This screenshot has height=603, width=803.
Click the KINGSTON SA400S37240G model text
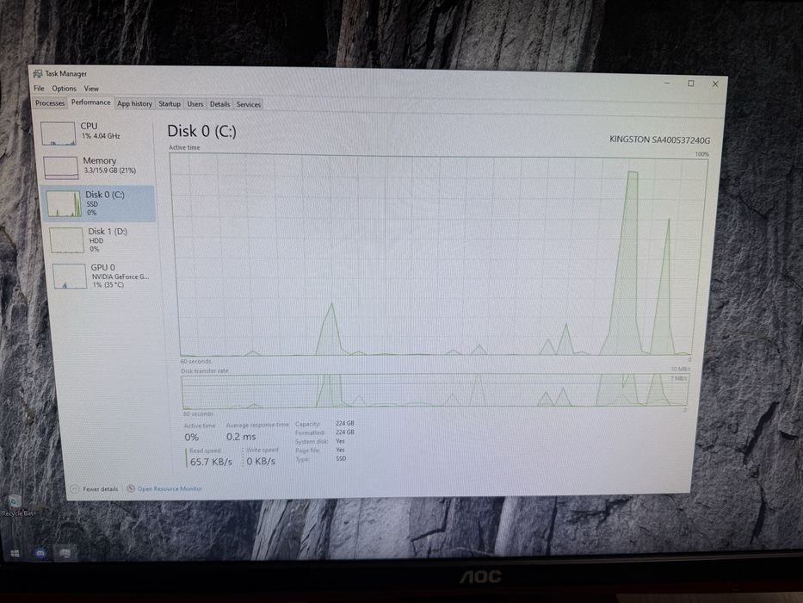click(x=659, y=140)
